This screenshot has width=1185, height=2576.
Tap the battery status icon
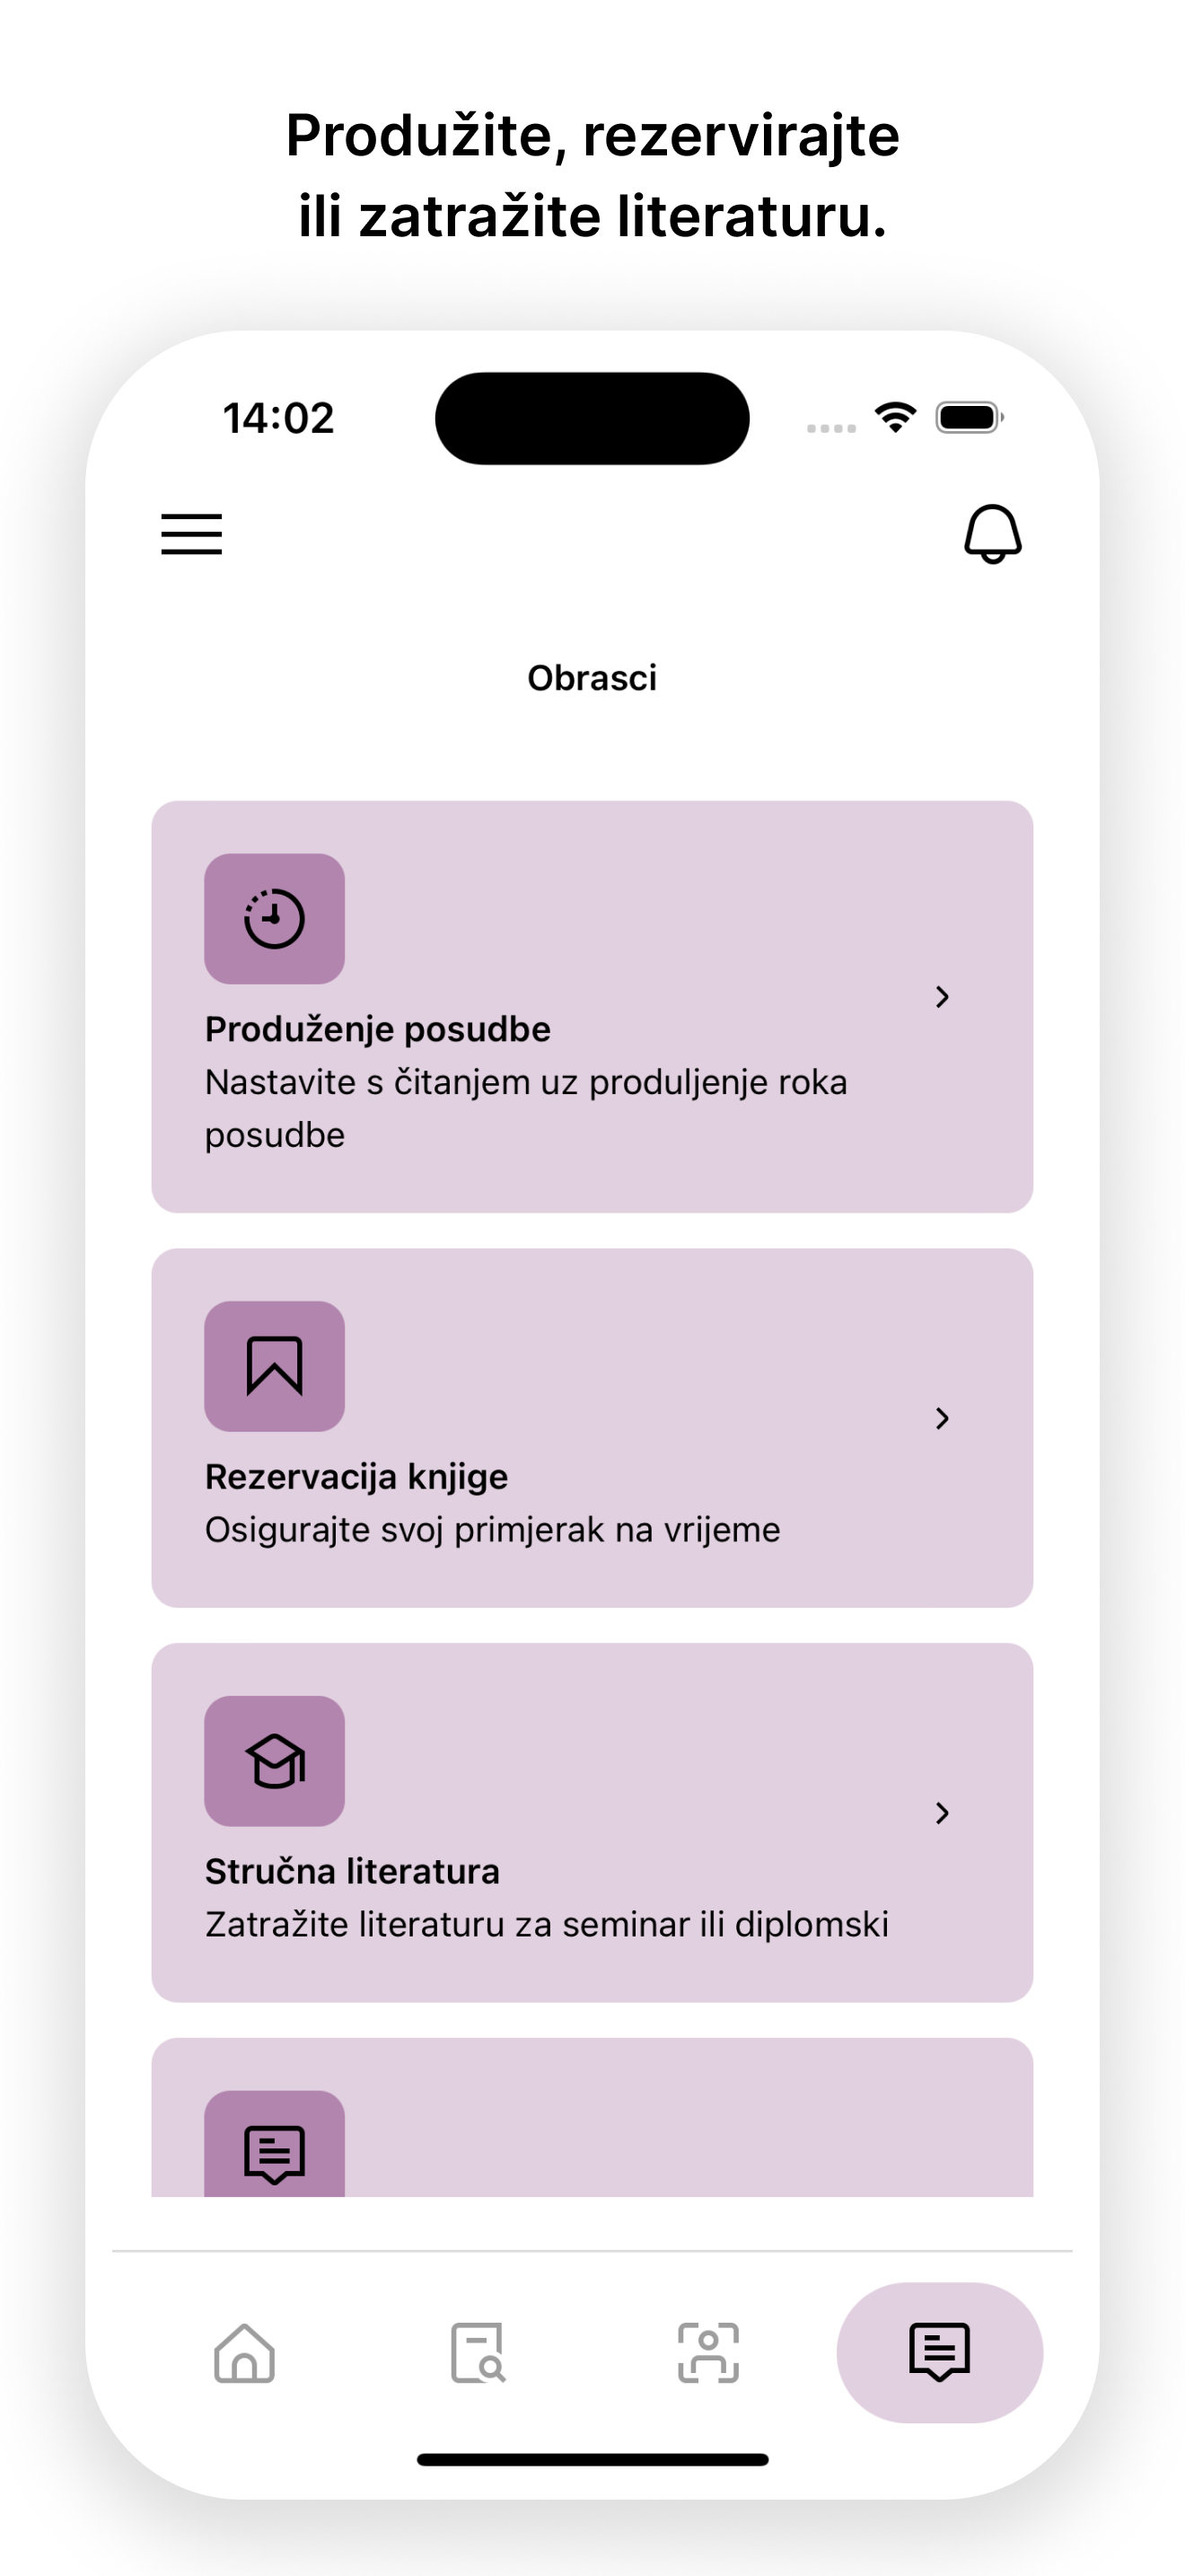(x=970, y=417)
